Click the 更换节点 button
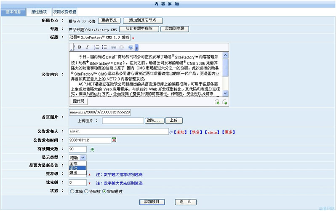 coord(109,21)
